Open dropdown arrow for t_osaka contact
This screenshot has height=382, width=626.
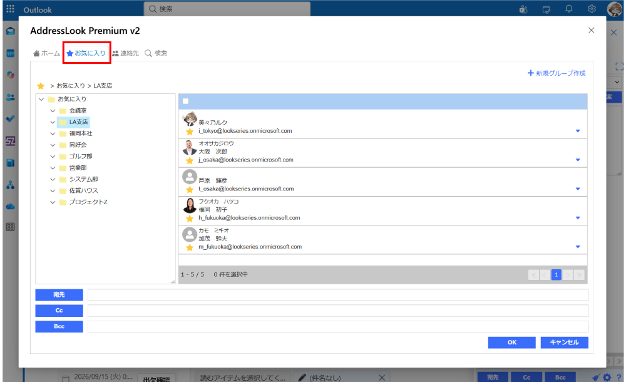pos(578,189)
